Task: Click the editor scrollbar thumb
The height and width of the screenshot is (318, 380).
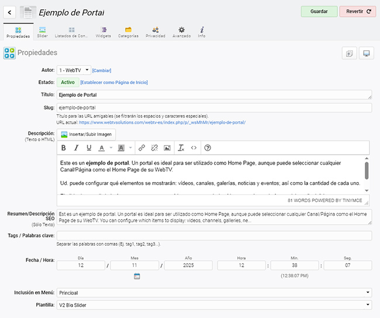Action: (367, 171)
